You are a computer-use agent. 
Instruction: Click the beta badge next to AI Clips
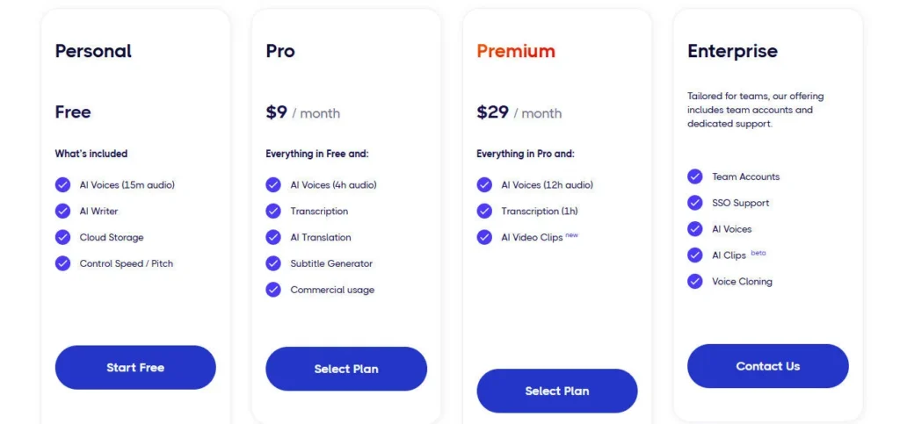(x=758, y=253)
